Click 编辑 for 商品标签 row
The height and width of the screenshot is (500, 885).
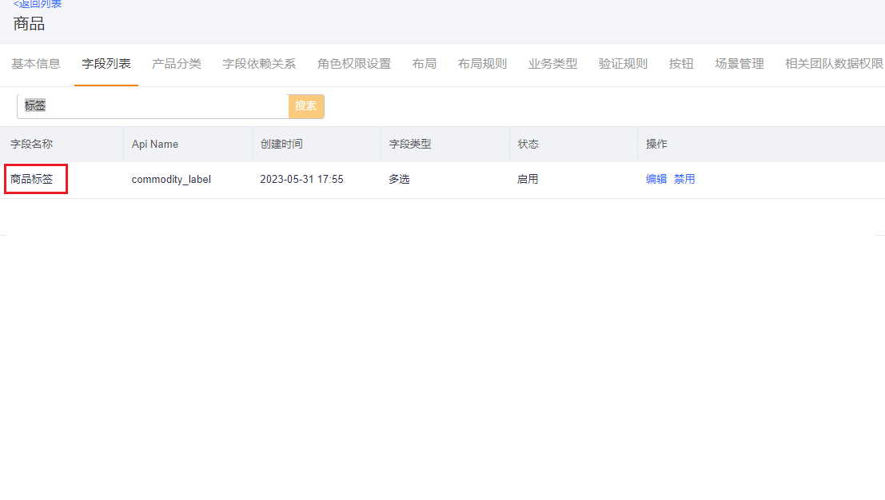click(656, 179)
